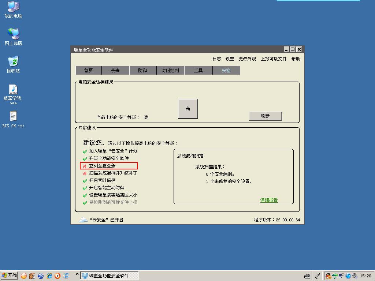
Task: Close the 瑞星全功能安全软件 window
Action: [299, 49]
